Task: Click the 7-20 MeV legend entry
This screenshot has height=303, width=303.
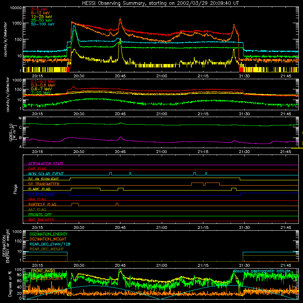Action: point(41,93)
